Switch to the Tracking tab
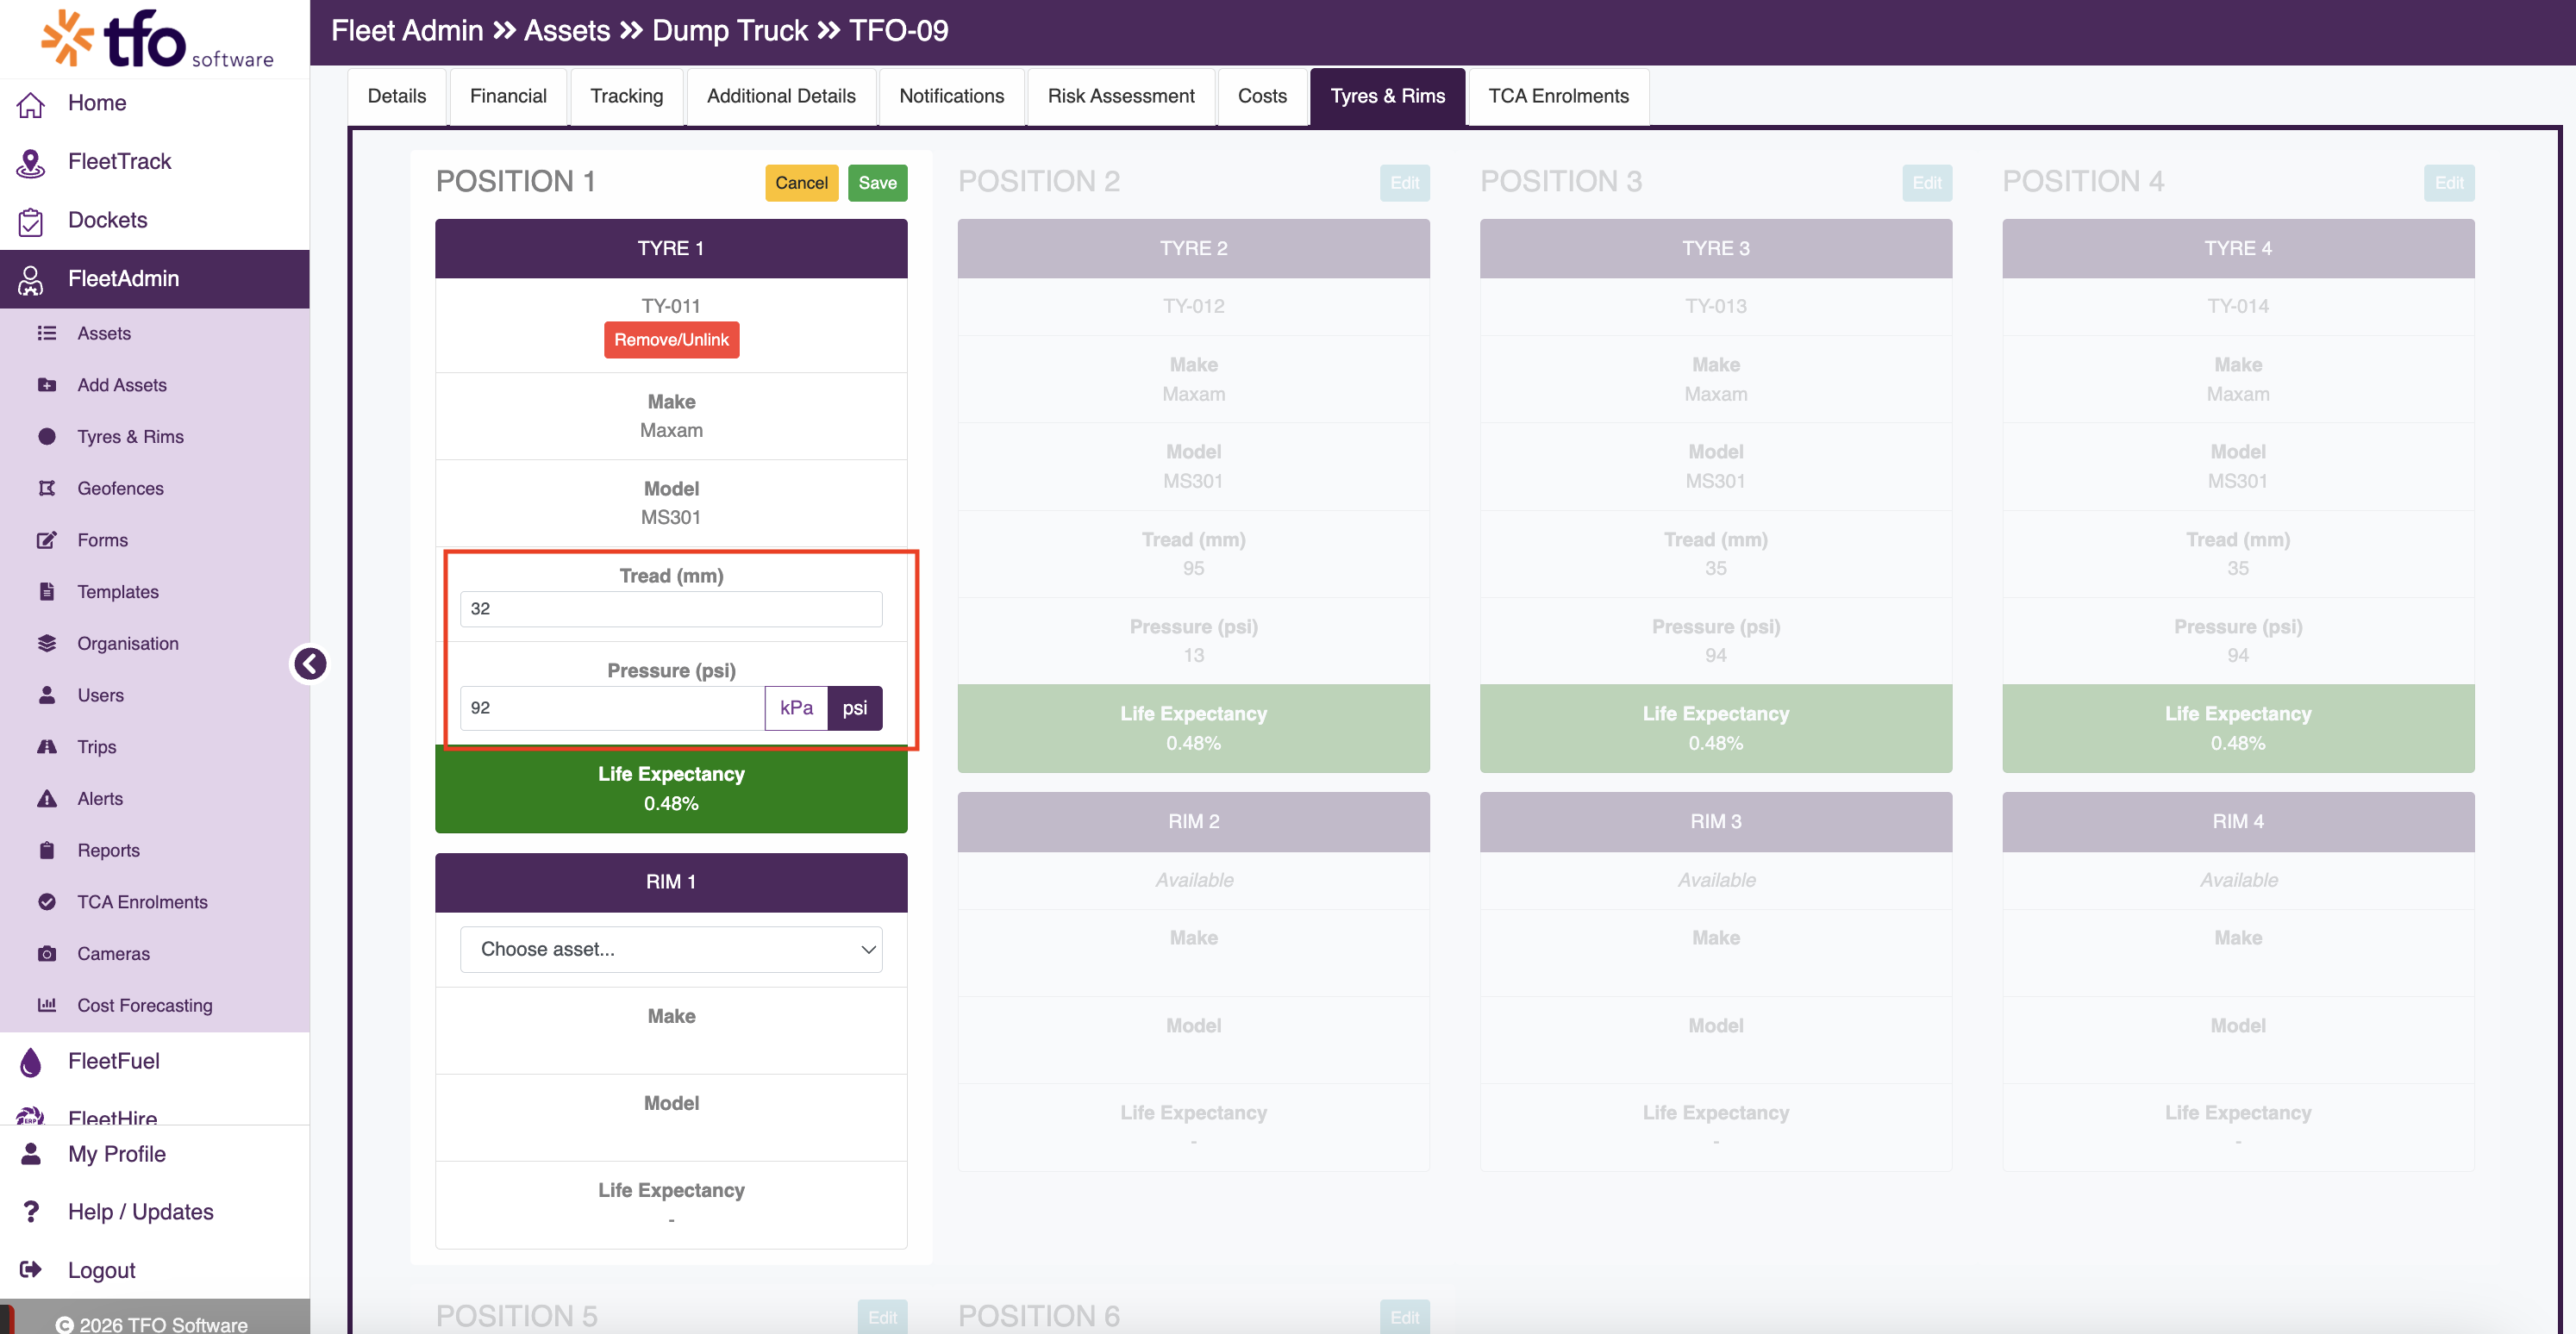The image size is (2576, 1334). (627, 97)
